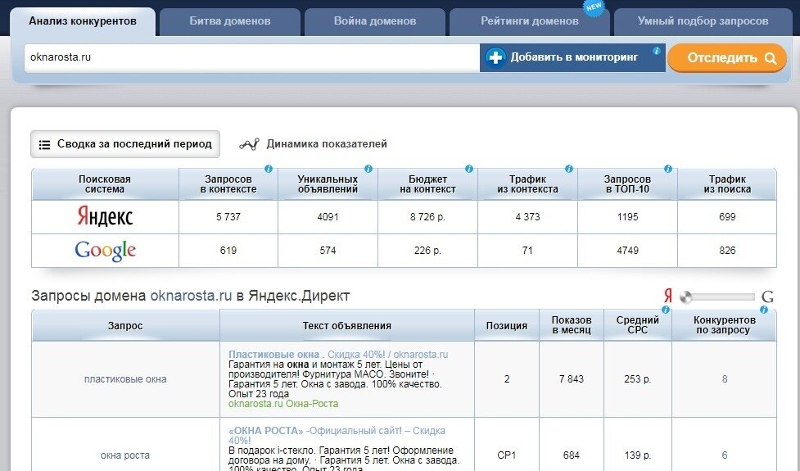Click info icon on Трафик из контекста column

569,169
